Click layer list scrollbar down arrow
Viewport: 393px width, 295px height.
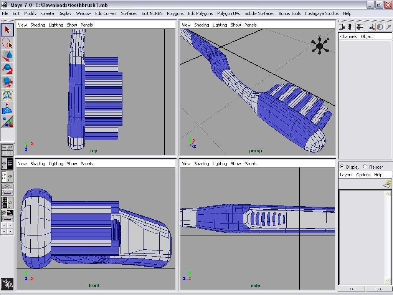point(388,281)
